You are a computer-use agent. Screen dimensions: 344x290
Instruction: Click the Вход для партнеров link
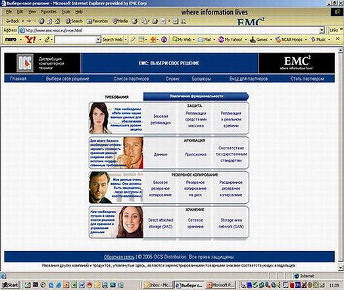(249, 78)
